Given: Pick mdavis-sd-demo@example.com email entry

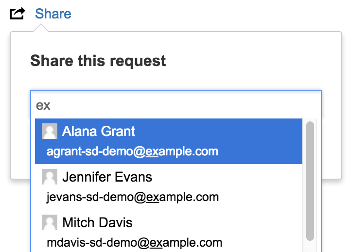Looking at the screenshot, I should pos(135,243).
